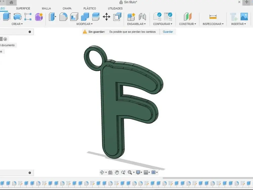Click the Zoom window magnifier icon
This screenshot has width=253, height=190.
pos(130,172)
